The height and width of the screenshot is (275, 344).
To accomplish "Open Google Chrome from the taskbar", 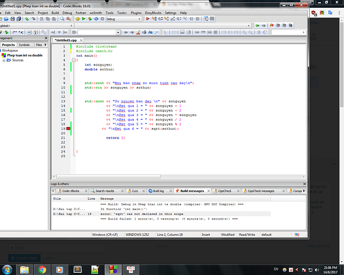I will click(42, 269).
